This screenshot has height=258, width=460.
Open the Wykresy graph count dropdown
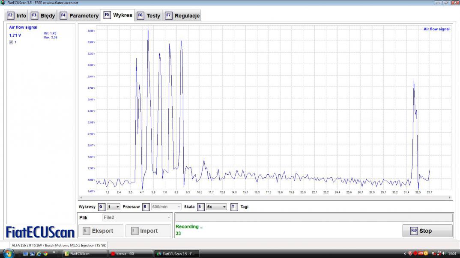click(x=114, y=207)
